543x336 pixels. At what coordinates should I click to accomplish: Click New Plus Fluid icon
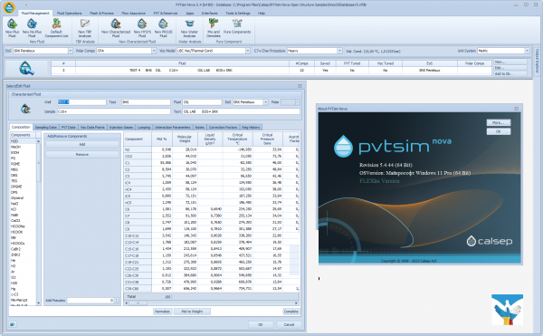pyautogui.click(x=12, y=24)
